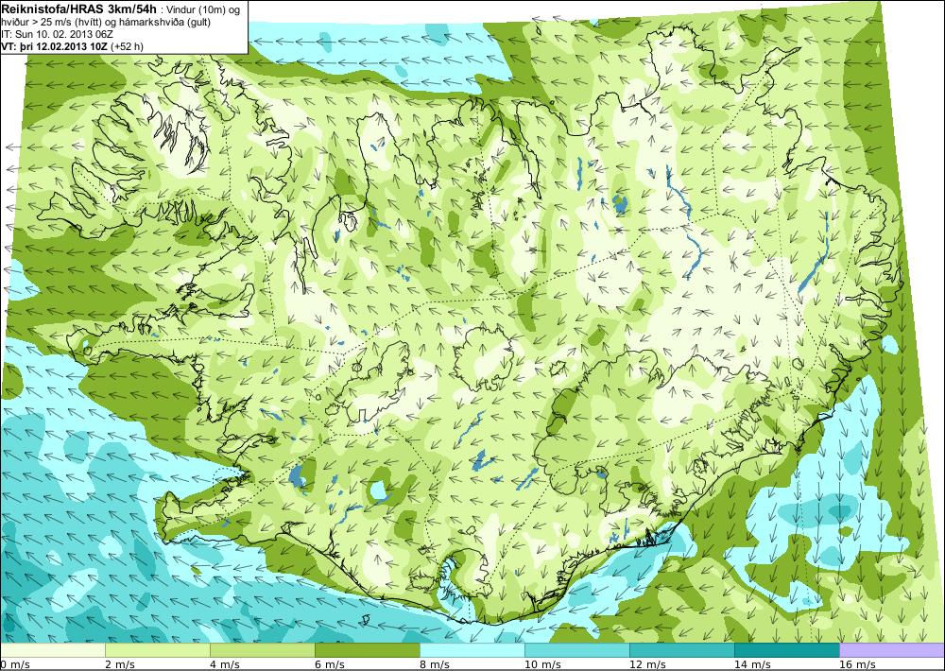Click the "2 m/s" legend label

(121, 664)
